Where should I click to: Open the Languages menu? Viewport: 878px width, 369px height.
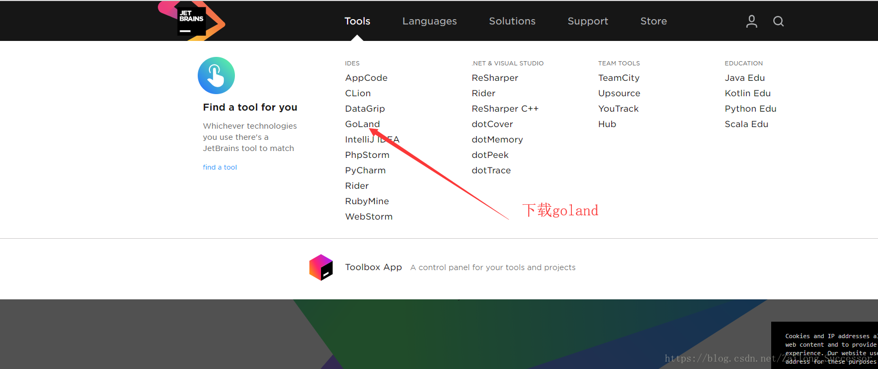[429, 21]
